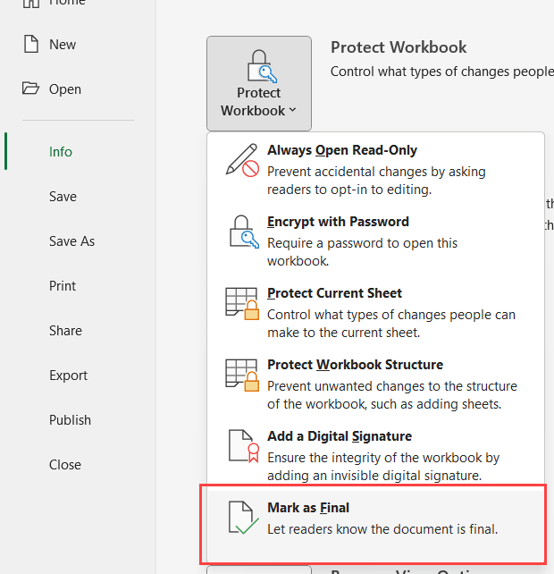Select Export in the backstage sidebar
The height and width of the screenshot is (574, 554).
click(x=68, y=376)
